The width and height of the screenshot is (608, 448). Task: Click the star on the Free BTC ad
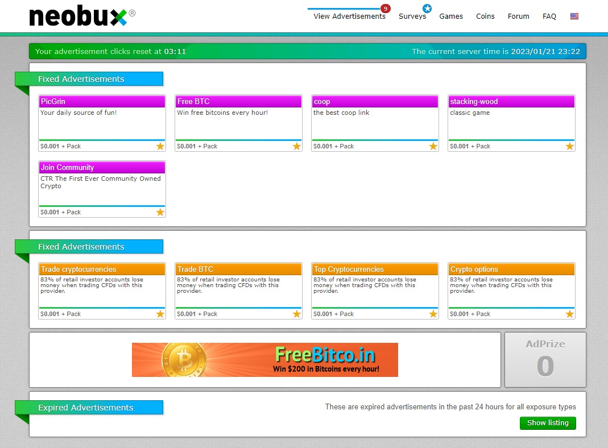297,146
